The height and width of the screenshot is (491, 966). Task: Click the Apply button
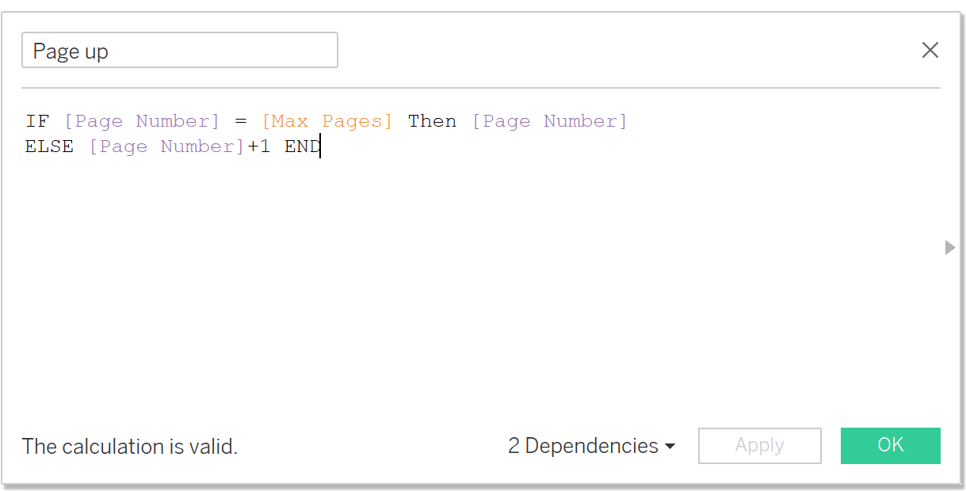(759, 446)
